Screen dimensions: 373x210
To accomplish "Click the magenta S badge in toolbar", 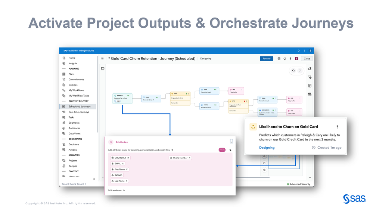I will 296,59.
